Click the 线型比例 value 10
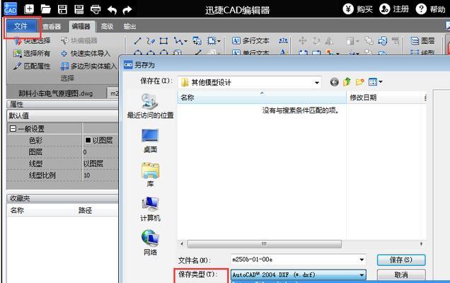 click(86, 175)
